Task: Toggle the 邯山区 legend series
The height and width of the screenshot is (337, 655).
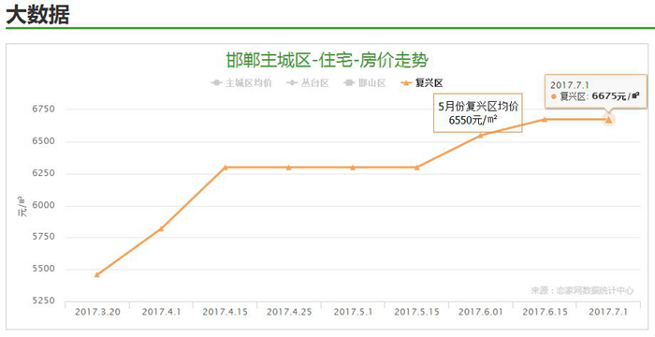Action: point(365,82)
